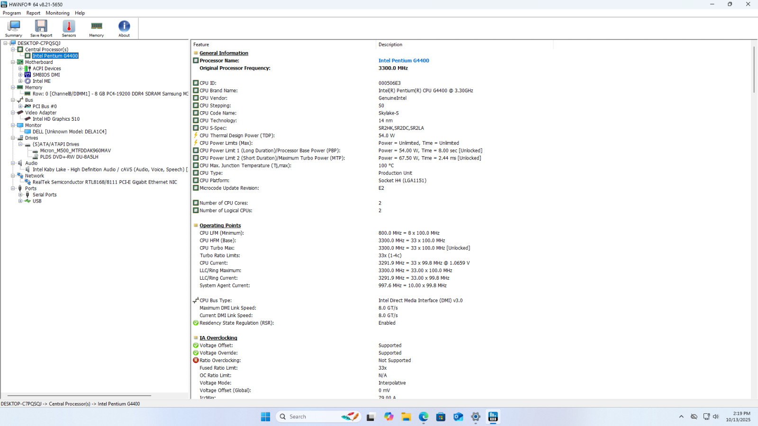Click the Windows Start button
The image size is (758, 426).
265,417
